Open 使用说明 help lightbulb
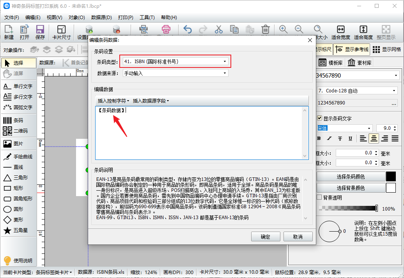 (18, 260)
